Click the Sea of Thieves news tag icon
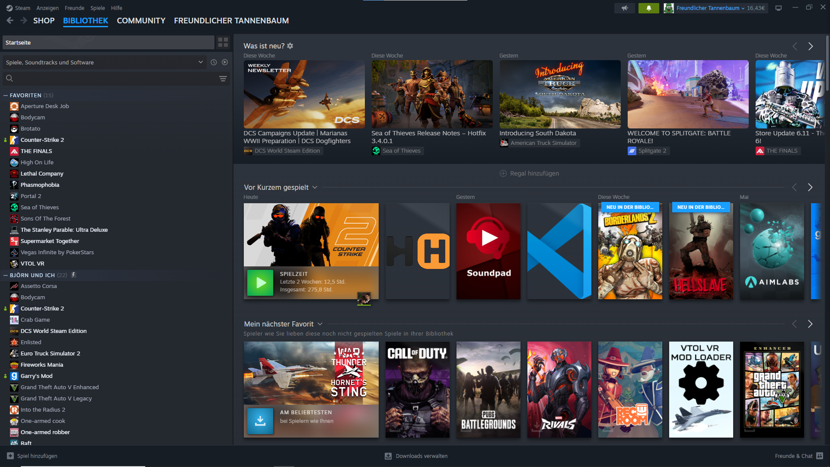The width and height of the screenshot is (830, 467). pyautogui.click(x=376, y=151)
